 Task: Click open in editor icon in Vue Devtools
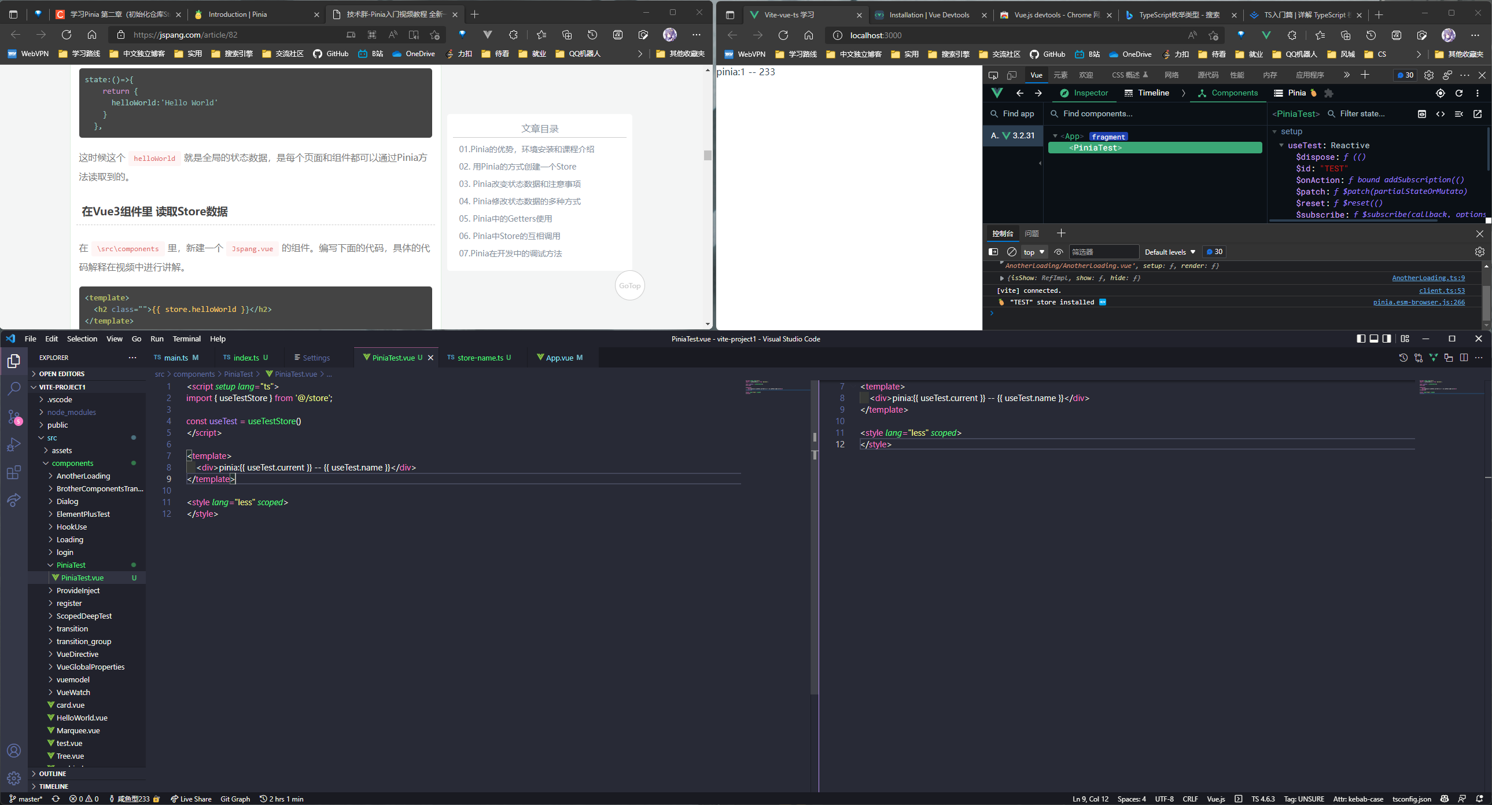click(1478, 113)
